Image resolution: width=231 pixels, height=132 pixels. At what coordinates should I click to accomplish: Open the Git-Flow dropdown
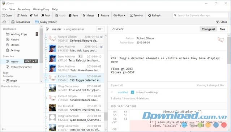(119, 16)
